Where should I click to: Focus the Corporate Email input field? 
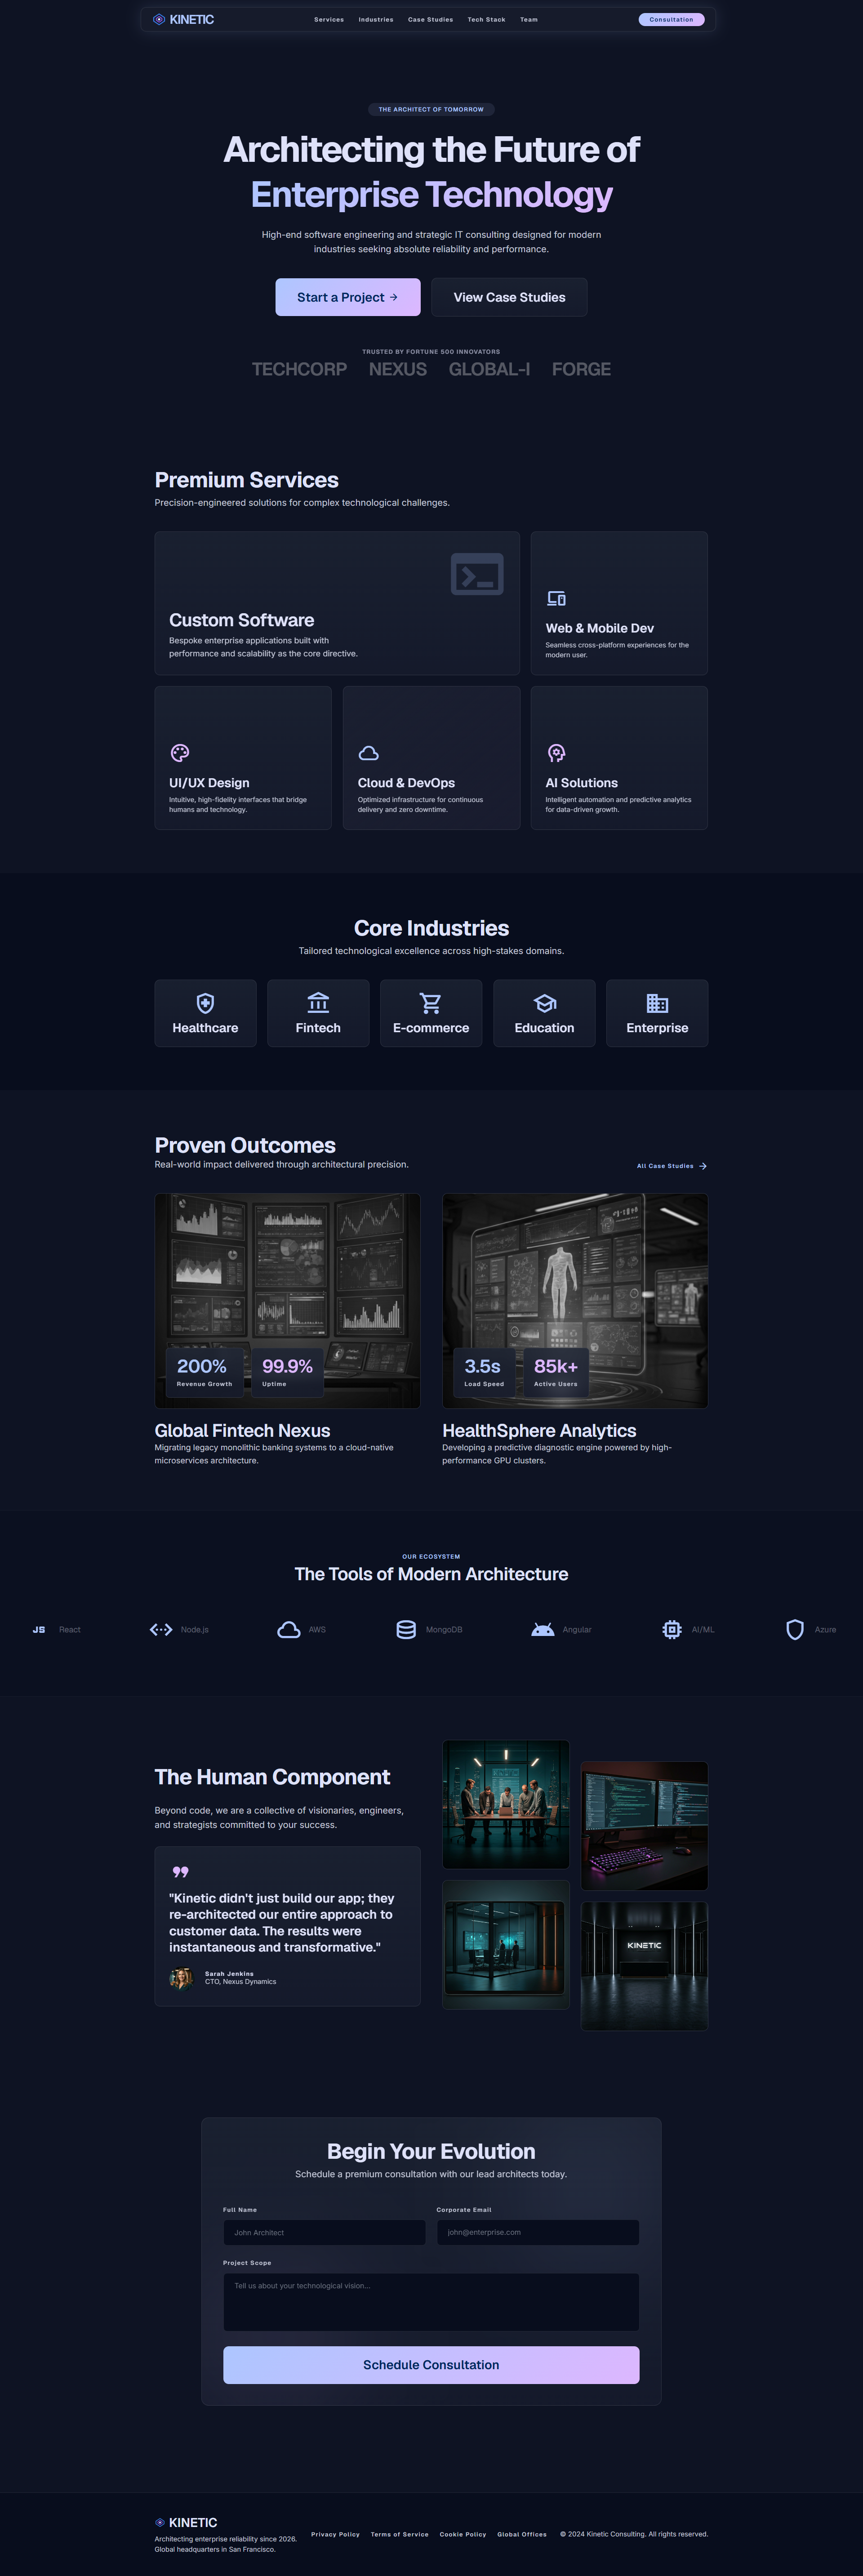click(538, 2232)
